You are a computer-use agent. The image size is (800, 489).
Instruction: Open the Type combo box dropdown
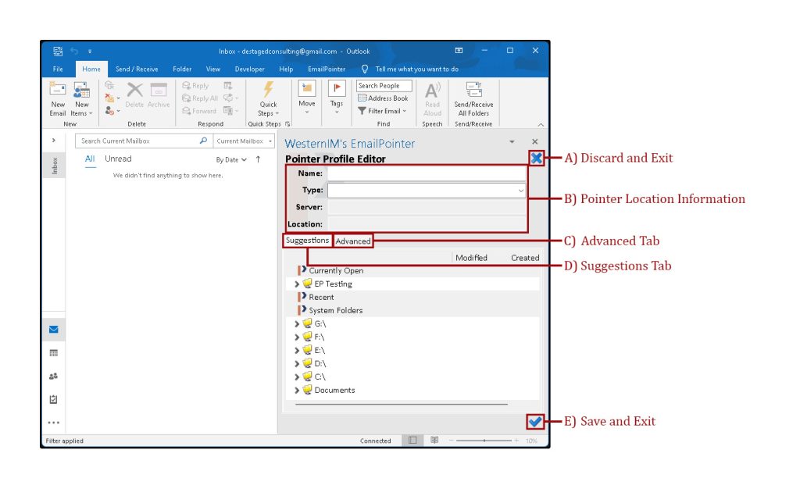point(521,191)
